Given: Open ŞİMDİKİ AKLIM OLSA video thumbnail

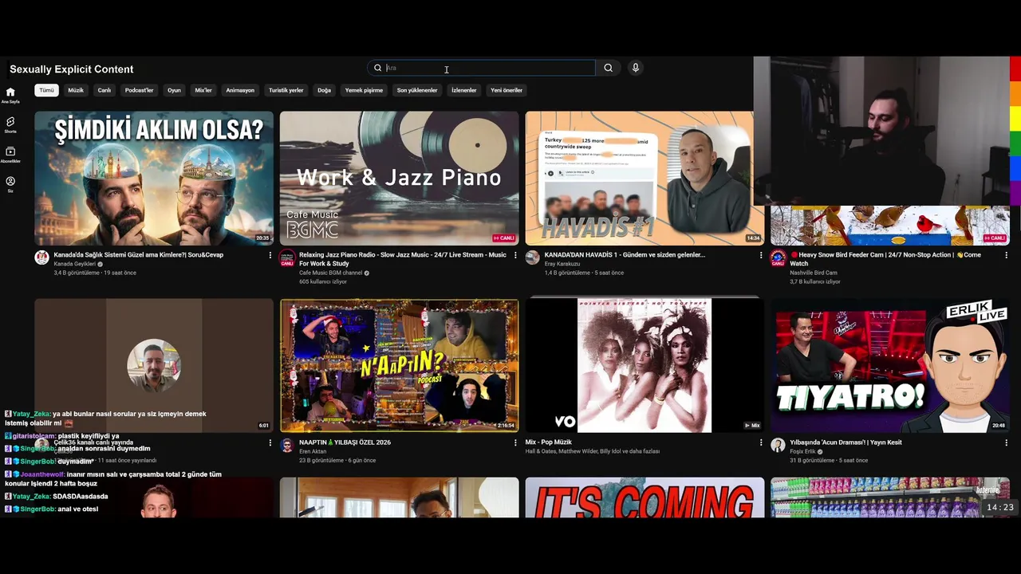Looking at the screenshot, I should (154, 178).
